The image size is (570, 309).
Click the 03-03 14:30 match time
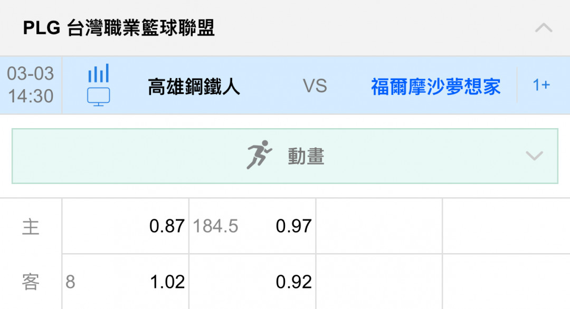click(31, 85)
